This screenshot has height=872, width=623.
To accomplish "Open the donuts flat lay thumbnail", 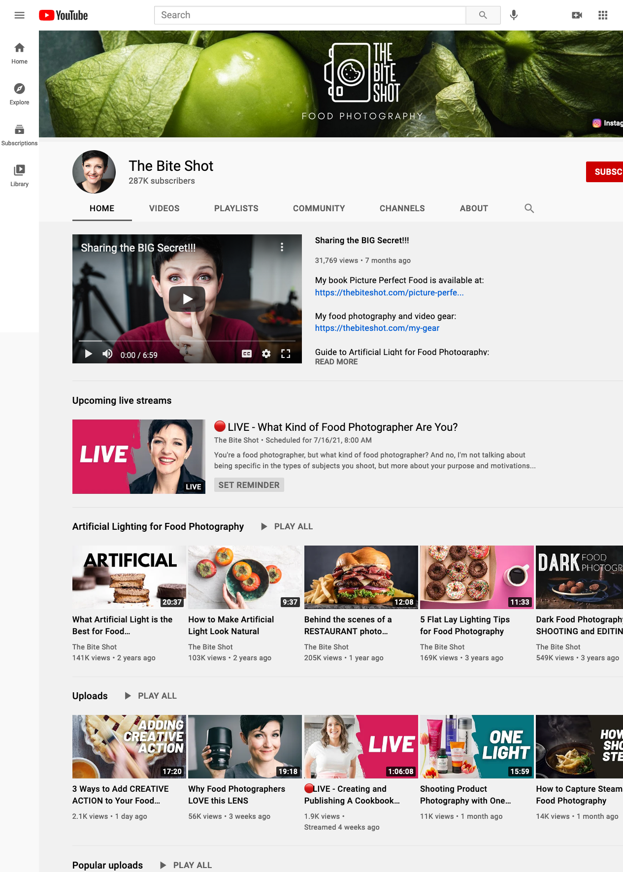I will point(477,577).
